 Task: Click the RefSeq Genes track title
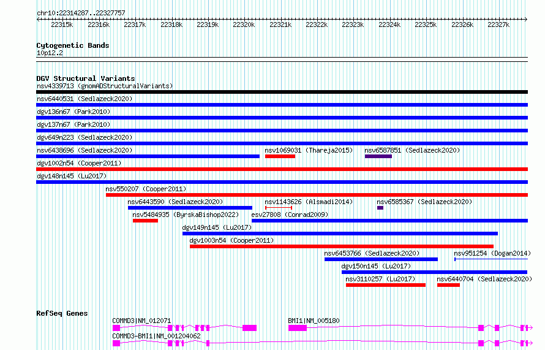click(x=62, y=313)
